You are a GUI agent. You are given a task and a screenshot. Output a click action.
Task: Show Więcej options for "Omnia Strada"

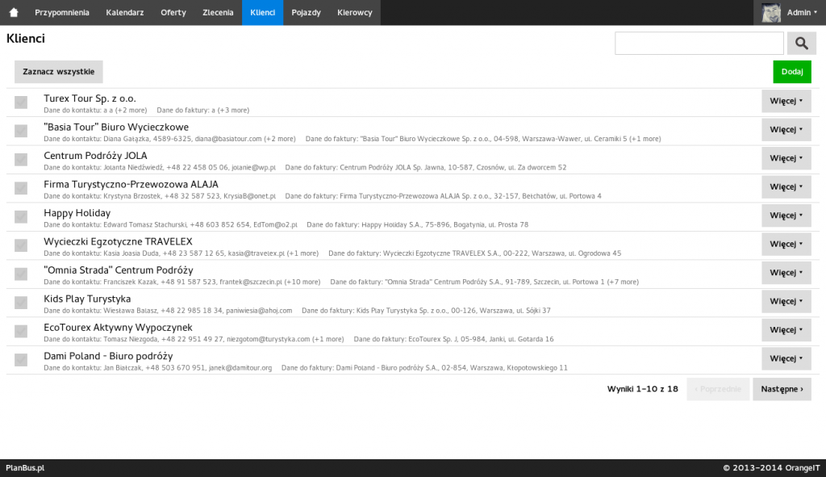point(786,273)
